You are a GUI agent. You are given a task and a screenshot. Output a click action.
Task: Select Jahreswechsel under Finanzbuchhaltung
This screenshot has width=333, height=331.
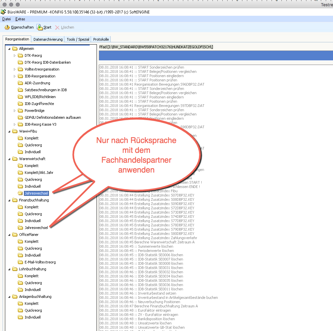point(36,228)
